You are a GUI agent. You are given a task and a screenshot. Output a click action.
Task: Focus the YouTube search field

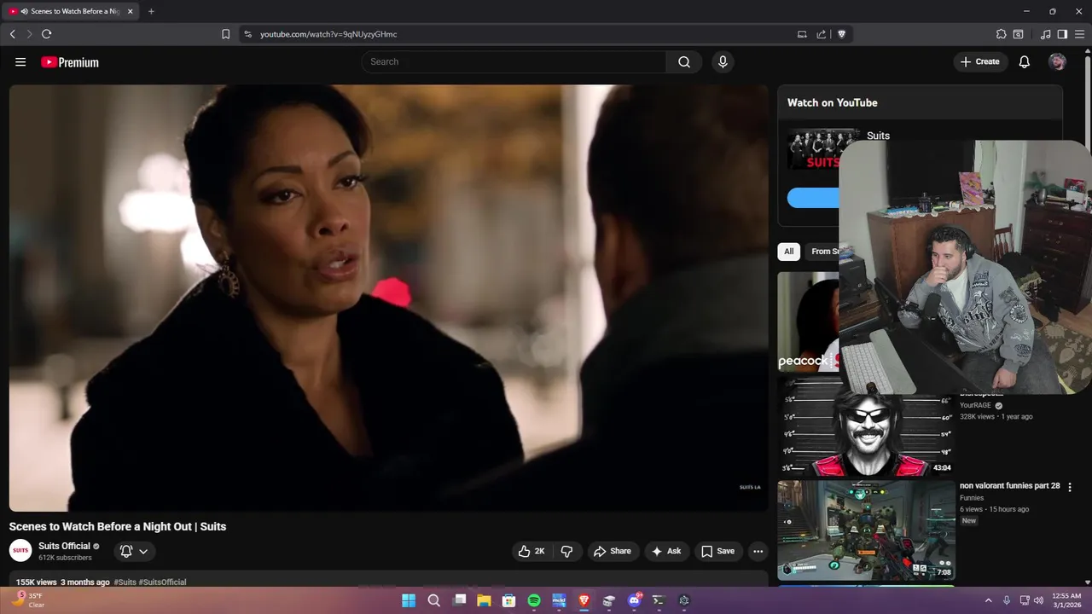point(514,62)
